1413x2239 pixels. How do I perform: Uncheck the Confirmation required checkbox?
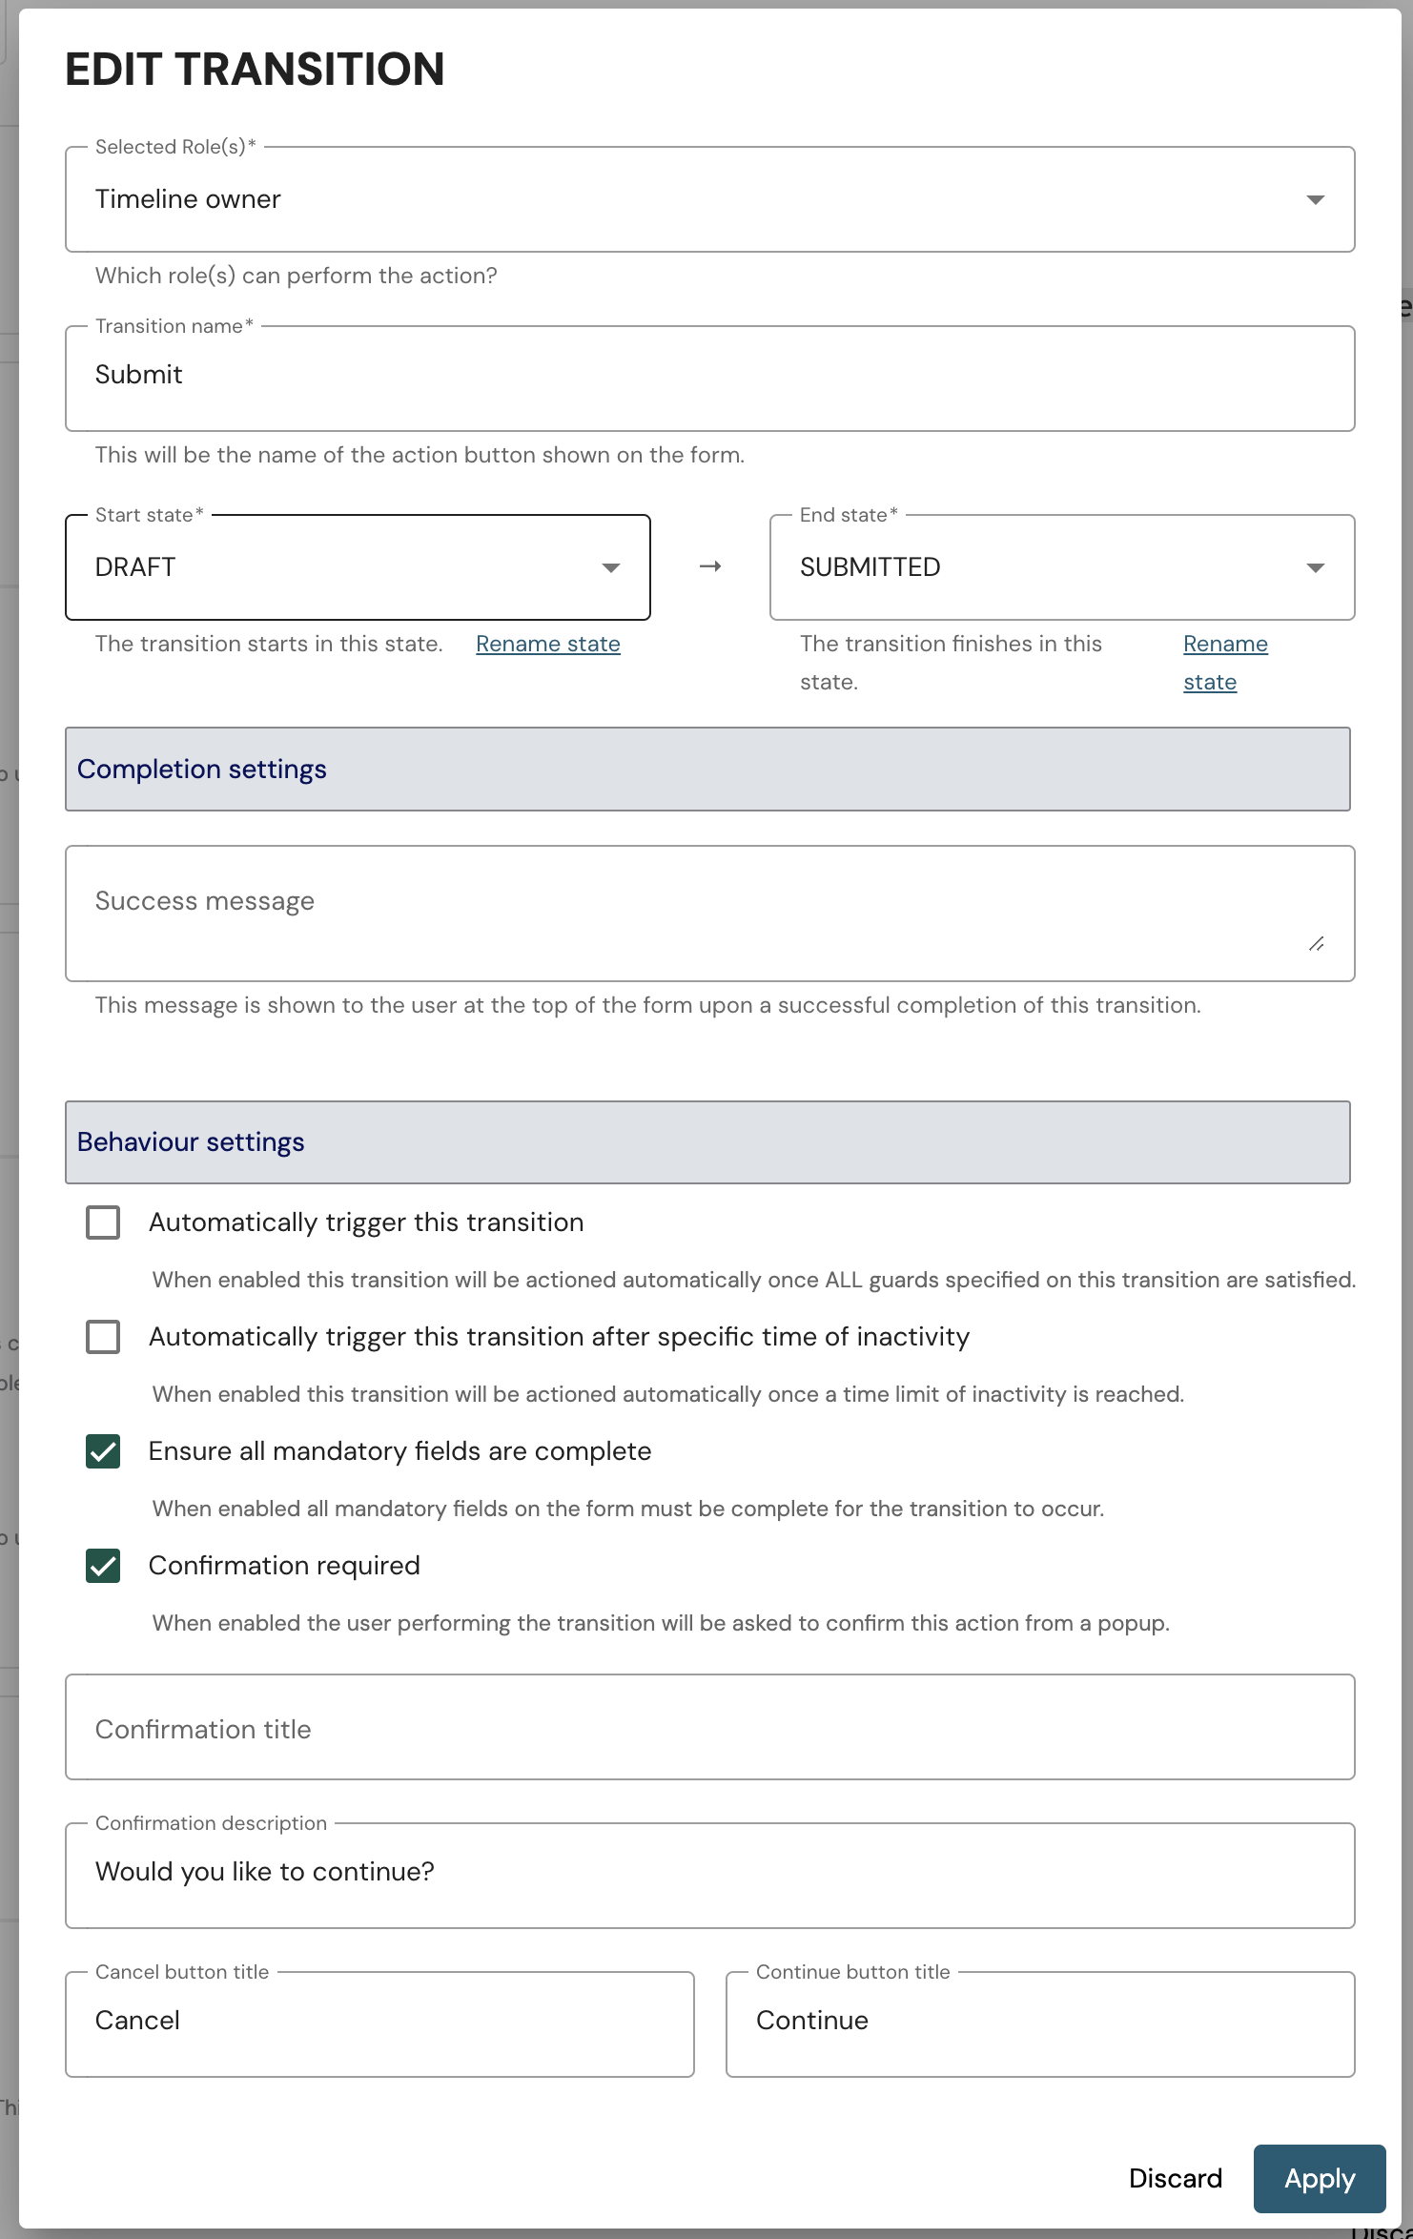(103, 1566)
